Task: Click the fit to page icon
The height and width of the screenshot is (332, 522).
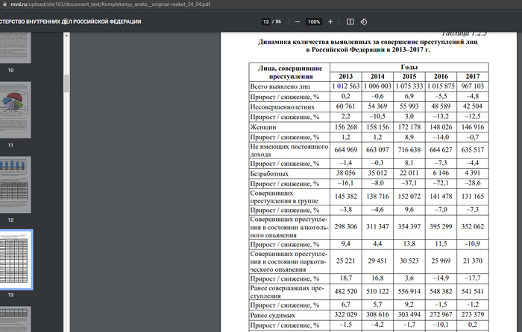Action: [350, 22]
